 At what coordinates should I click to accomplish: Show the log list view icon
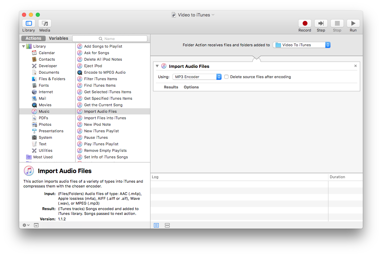tap(156, 225)
